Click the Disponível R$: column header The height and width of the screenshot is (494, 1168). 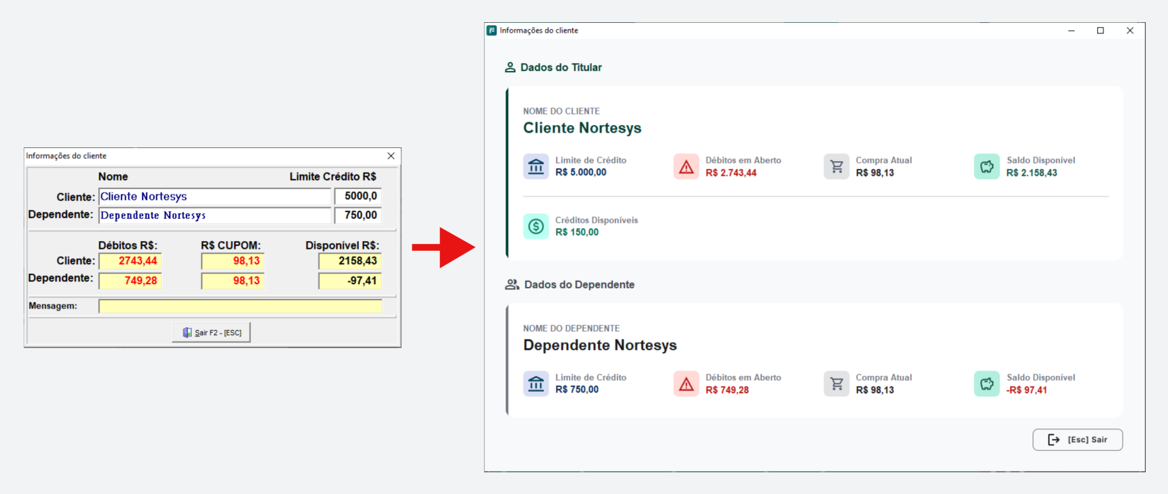click(342, 245)
